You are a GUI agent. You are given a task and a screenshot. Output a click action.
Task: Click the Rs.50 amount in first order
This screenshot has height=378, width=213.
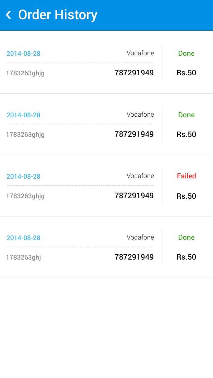click(x=186, y=73)
